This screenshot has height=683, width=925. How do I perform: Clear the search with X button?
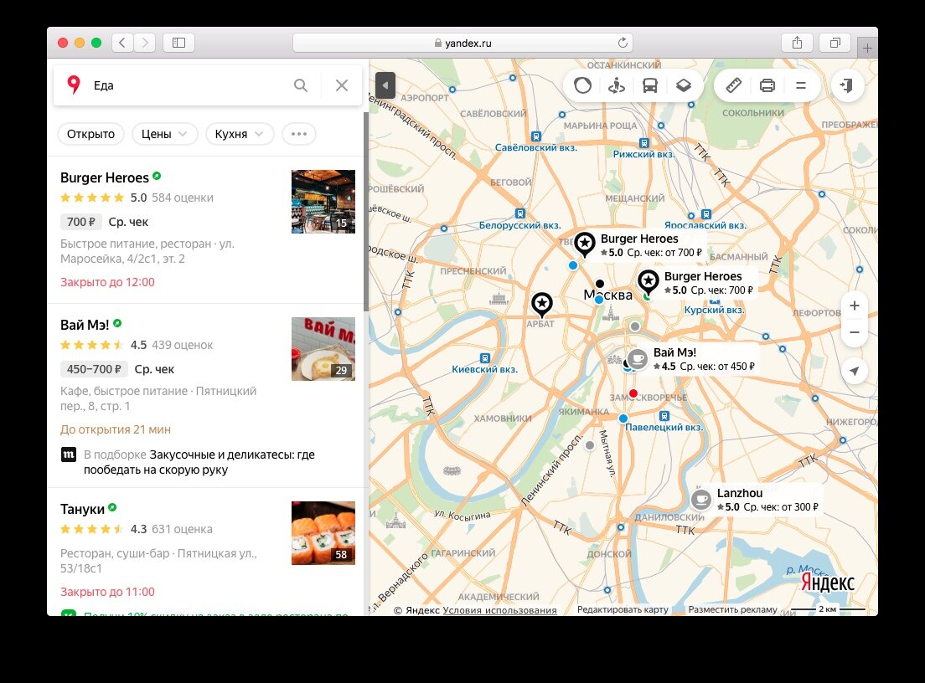pos(342,85)
